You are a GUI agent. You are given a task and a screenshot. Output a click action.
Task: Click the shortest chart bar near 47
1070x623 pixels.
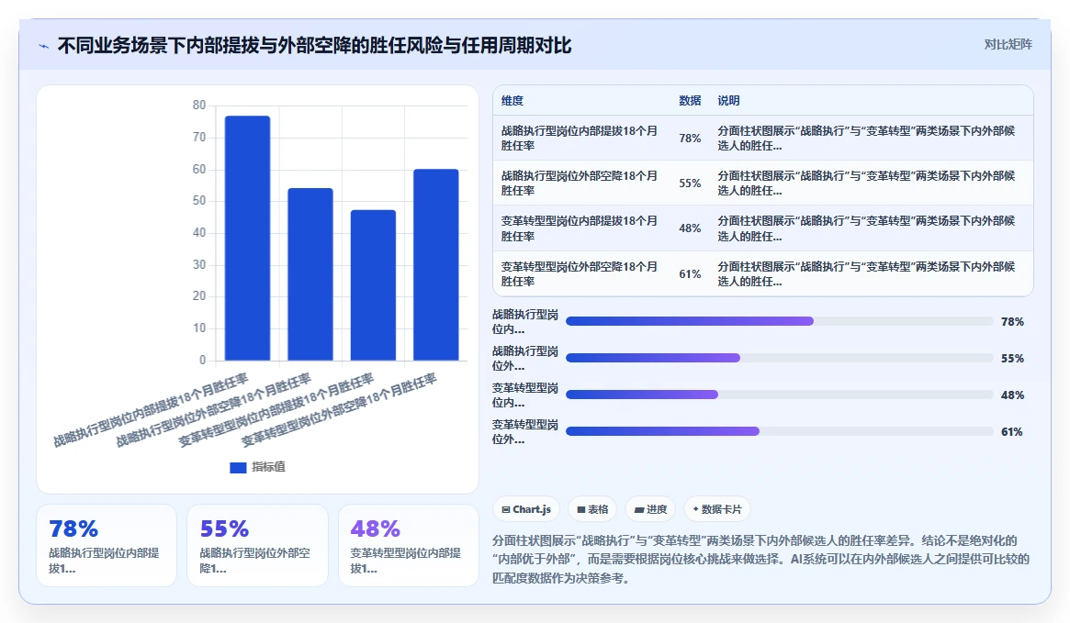point(373,285)
